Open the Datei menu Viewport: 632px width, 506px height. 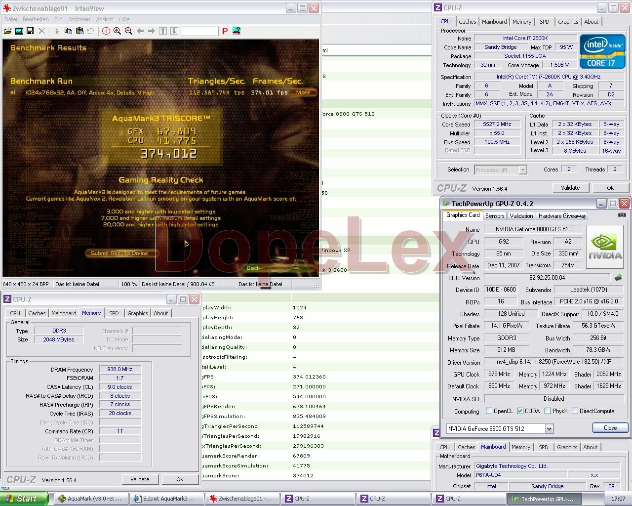10,19
